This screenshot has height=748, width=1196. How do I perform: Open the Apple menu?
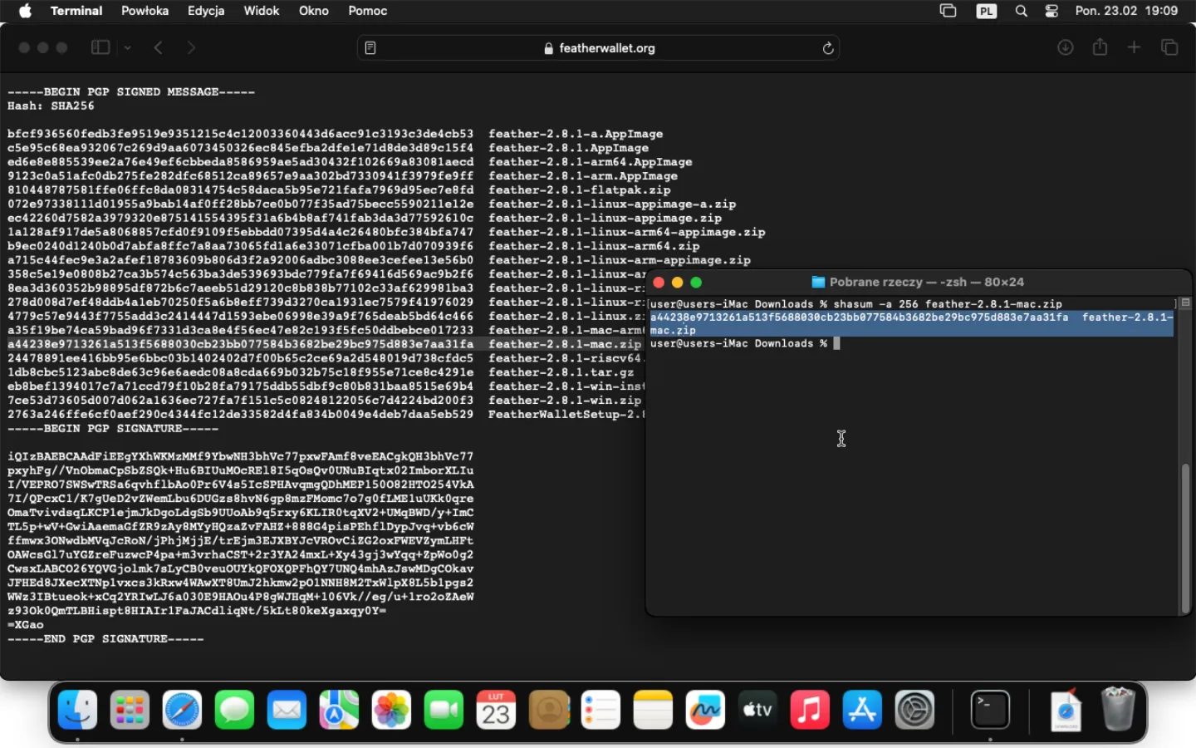tap(25, 11)
